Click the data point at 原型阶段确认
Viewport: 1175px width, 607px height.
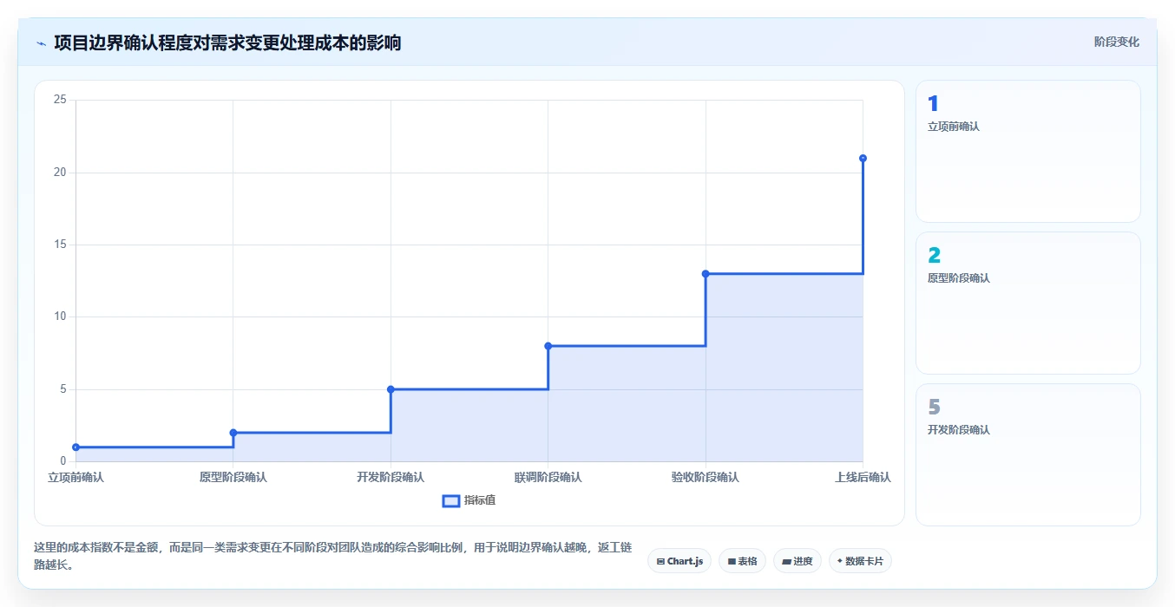coord(233,433)
